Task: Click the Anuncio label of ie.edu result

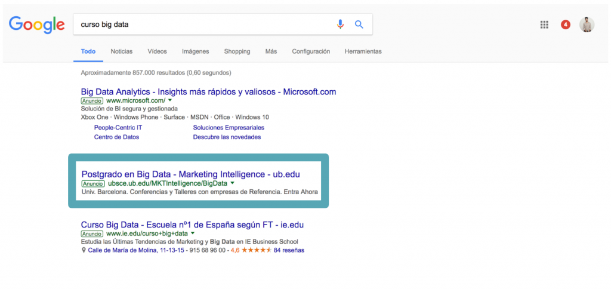Action: point(92,234)
